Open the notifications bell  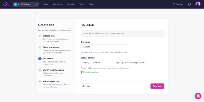pos(190,4)
